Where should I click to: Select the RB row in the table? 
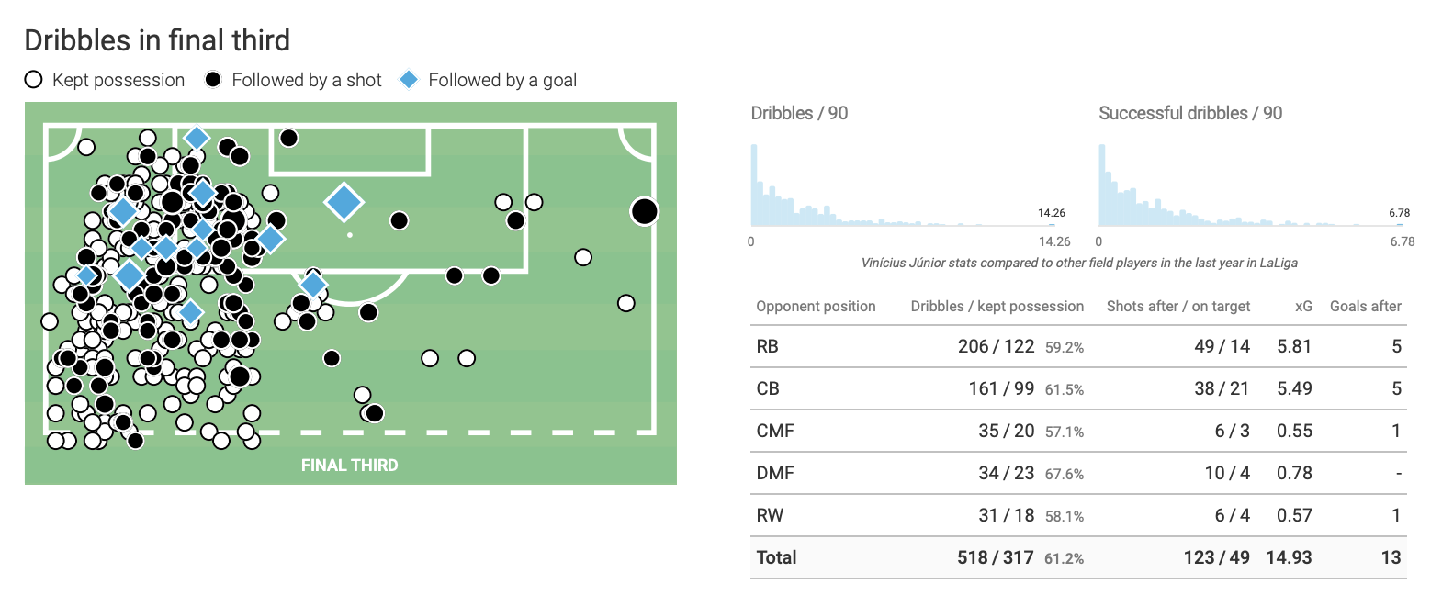(x=767, y=347)
